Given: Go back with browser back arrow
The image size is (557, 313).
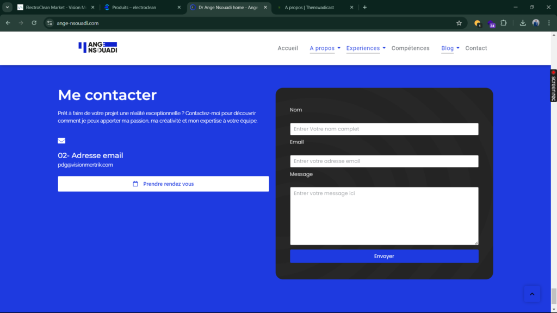Looking at the screenshot, I should click(x=8, y=23).
